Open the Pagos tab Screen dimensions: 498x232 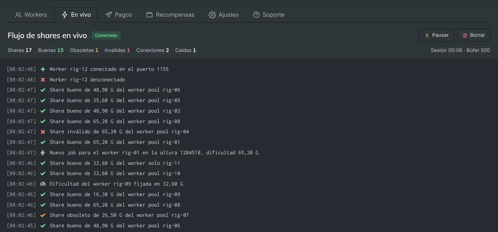[118, 15]
